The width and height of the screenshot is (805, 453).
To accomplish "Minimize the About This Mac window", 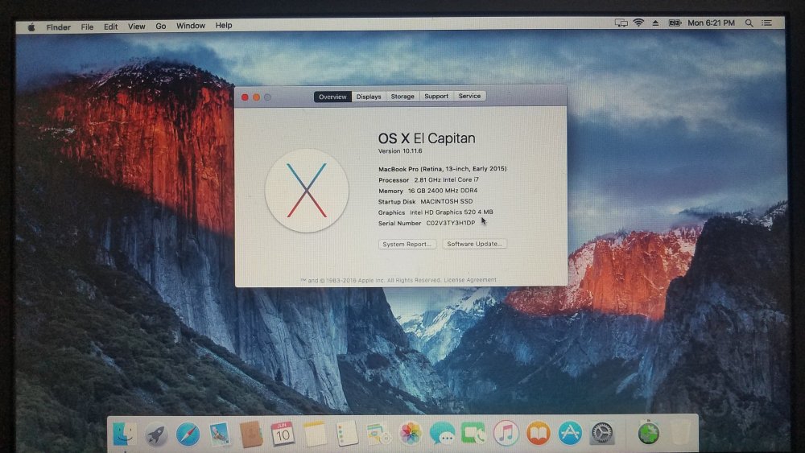I will click(x=256, y=97).
